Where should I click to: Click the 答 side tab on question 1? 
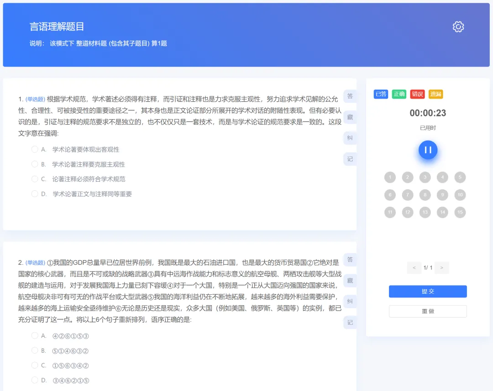[350, 96]
